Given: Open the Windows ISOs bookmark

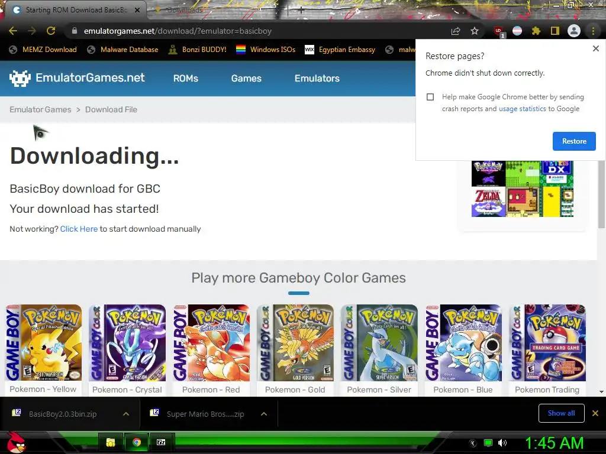Looking at the screenshot, I should click(266, 50).
